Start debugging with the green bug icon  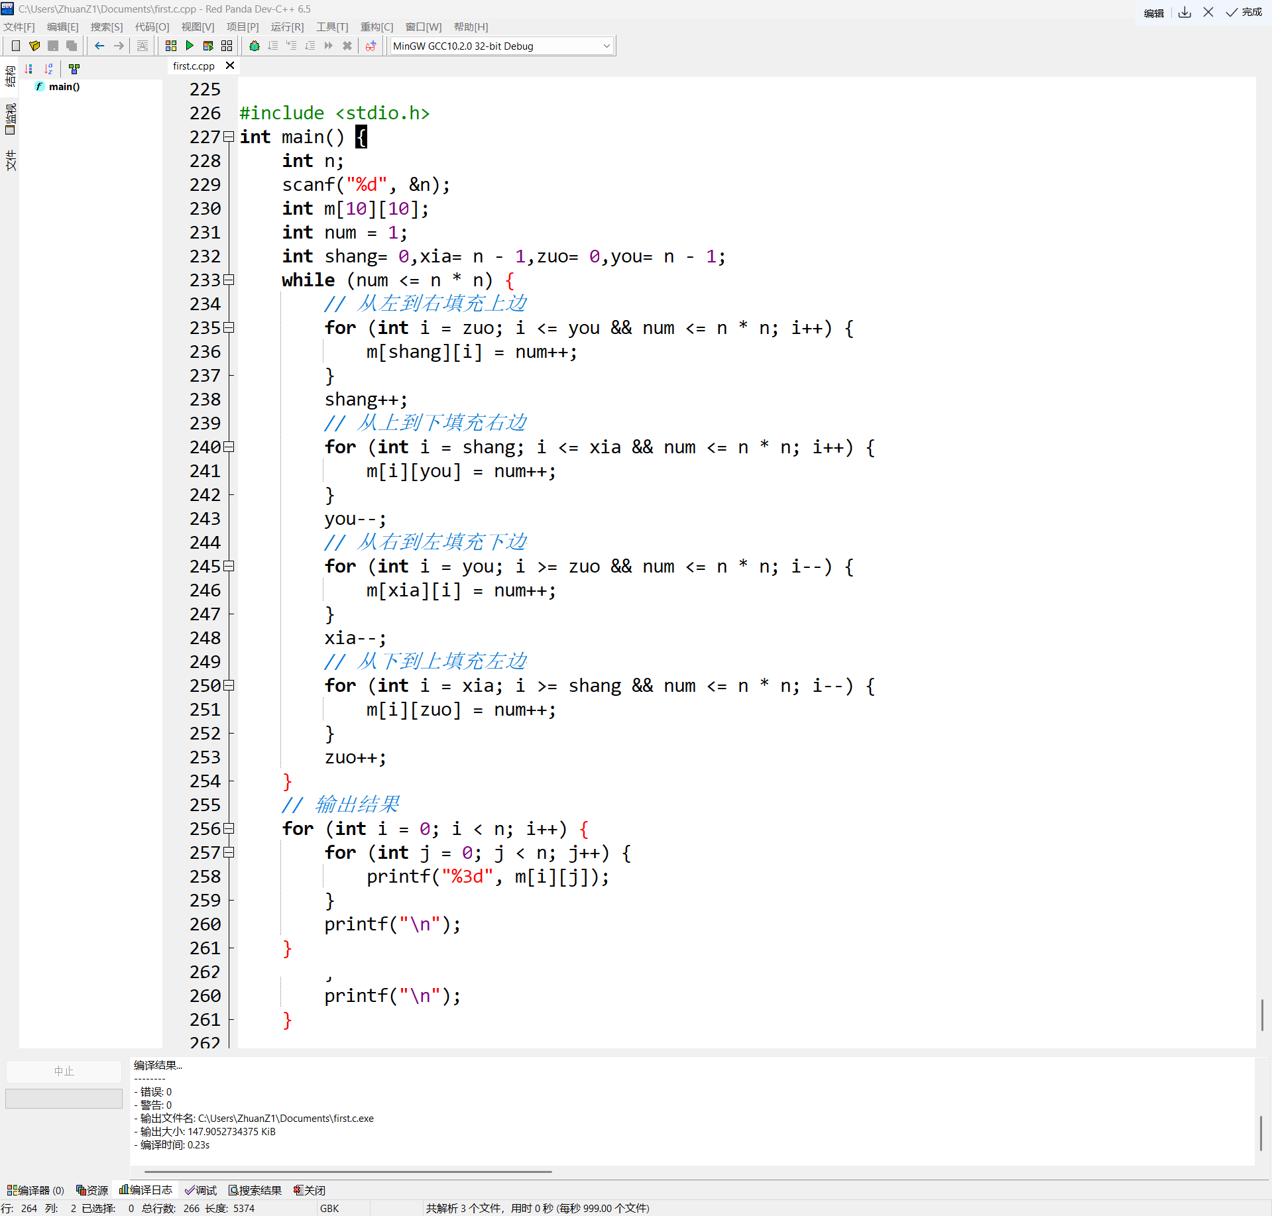255,46
